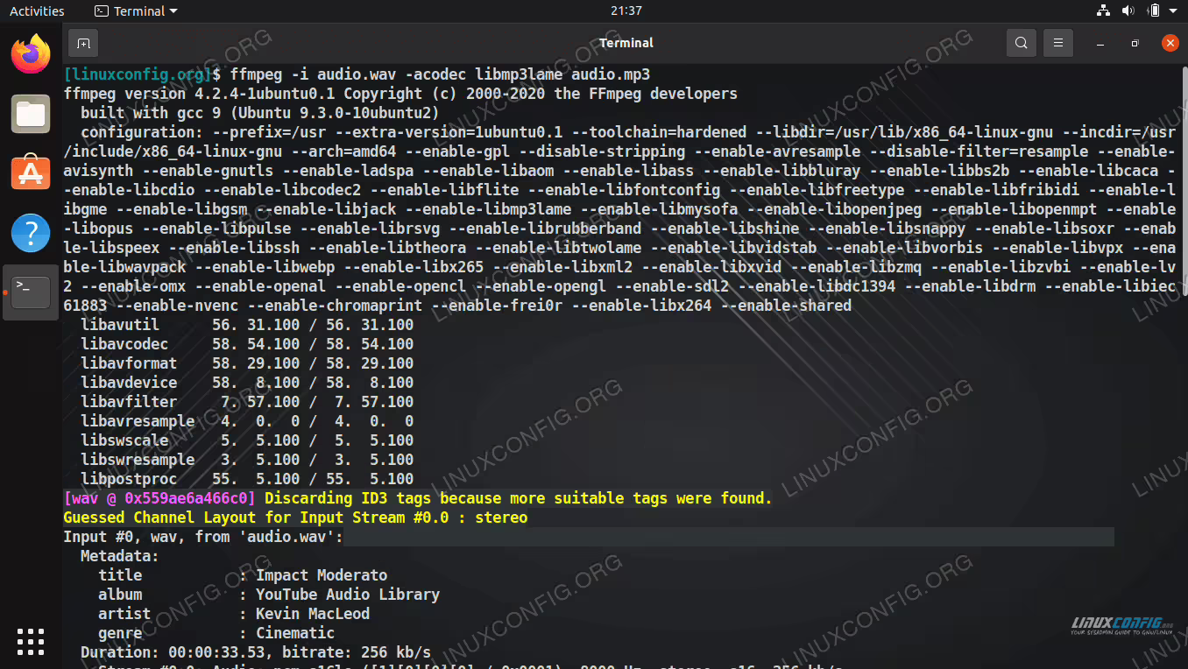
Task: Click the battery indicator icon
Action: tap(1154, 11)
